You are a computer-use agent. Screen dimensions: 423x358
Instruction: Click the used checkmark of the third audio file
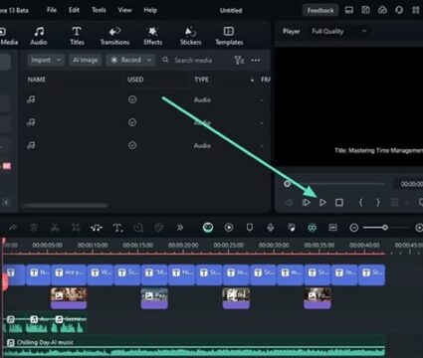point(132,145)
